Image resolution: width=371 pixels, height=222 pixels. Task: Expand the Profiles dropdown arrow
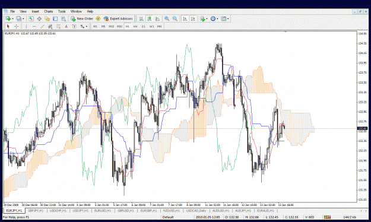click(x=23, y=18)
